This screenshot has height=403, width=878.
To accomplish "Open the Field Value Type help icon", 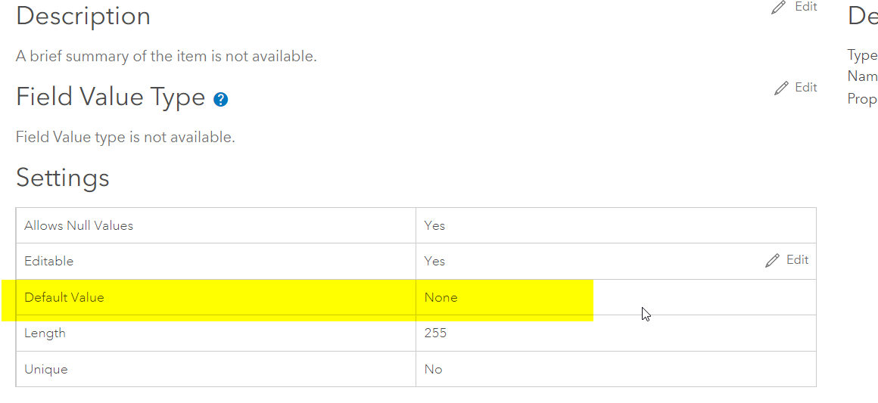I will (220, 99).
